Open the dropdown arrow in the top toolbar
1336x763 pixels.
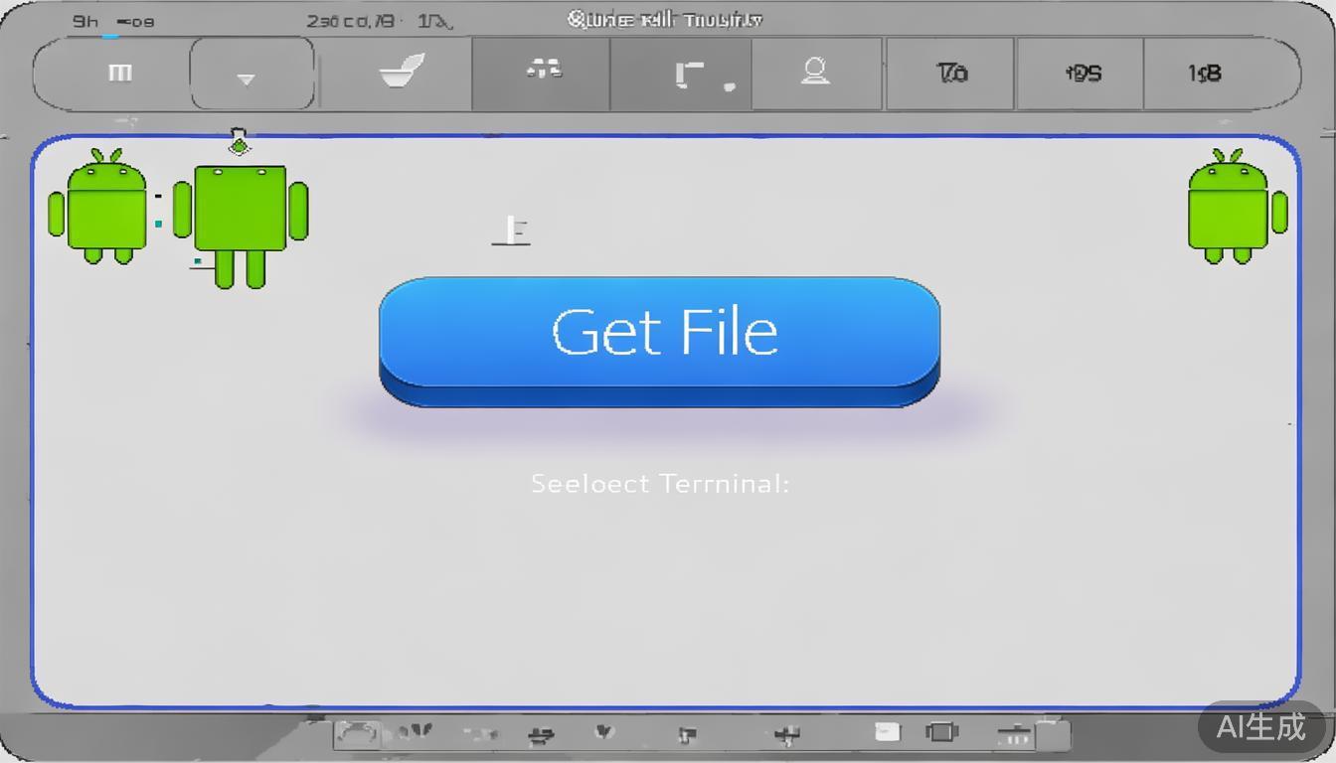point(247,76)
